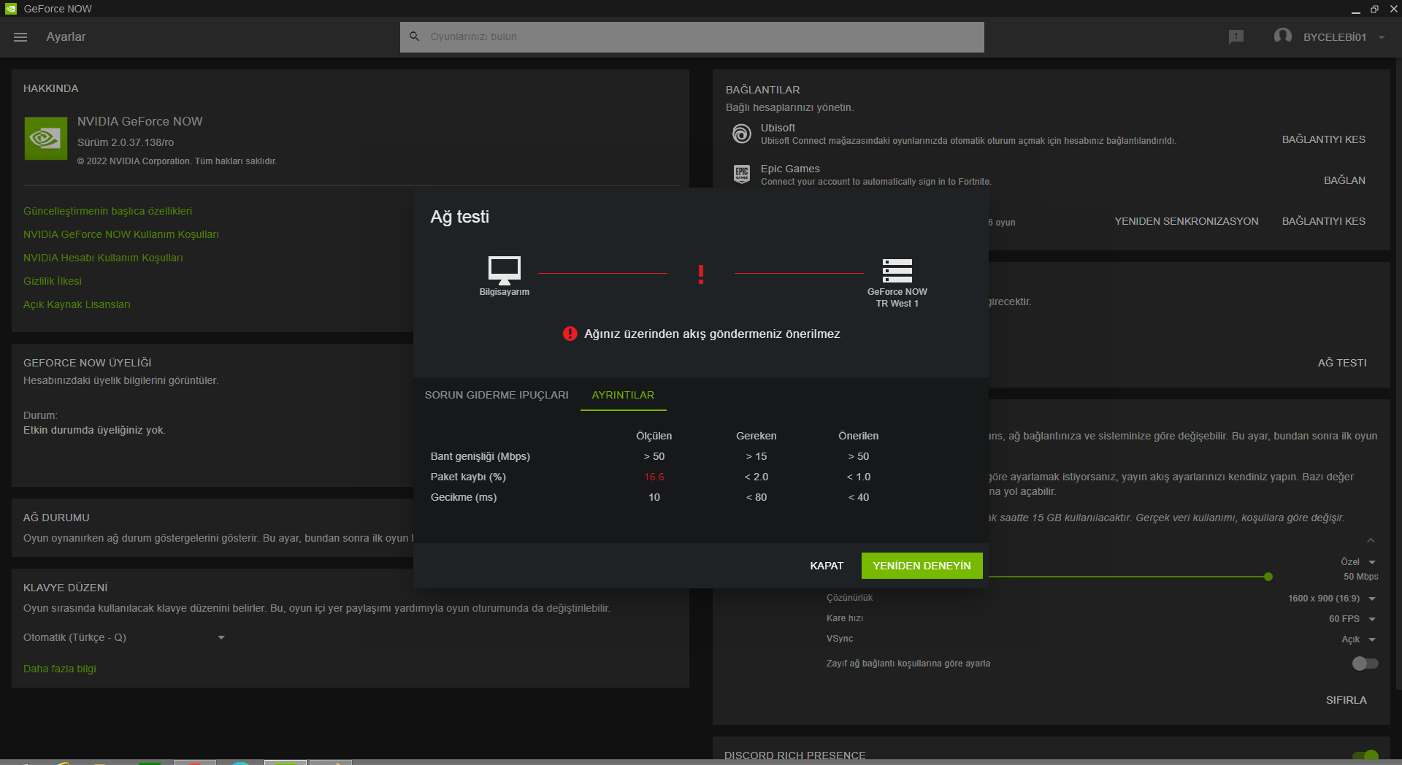Click the 'Paket kaybı (%)' row label
1402x765 pixels.
468,477
